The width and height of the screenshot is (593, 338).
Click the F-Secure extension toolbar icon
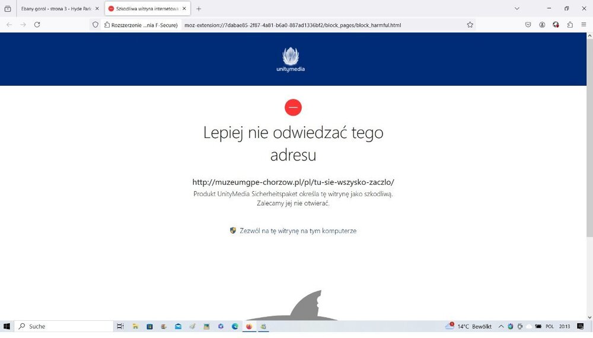click(x=556, y=25)
